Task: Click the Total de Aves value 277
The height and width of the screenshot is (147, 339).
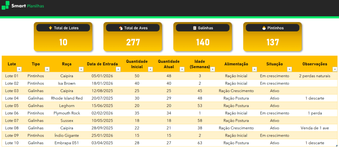Action: pyautogui.click(x=133, y=42)
